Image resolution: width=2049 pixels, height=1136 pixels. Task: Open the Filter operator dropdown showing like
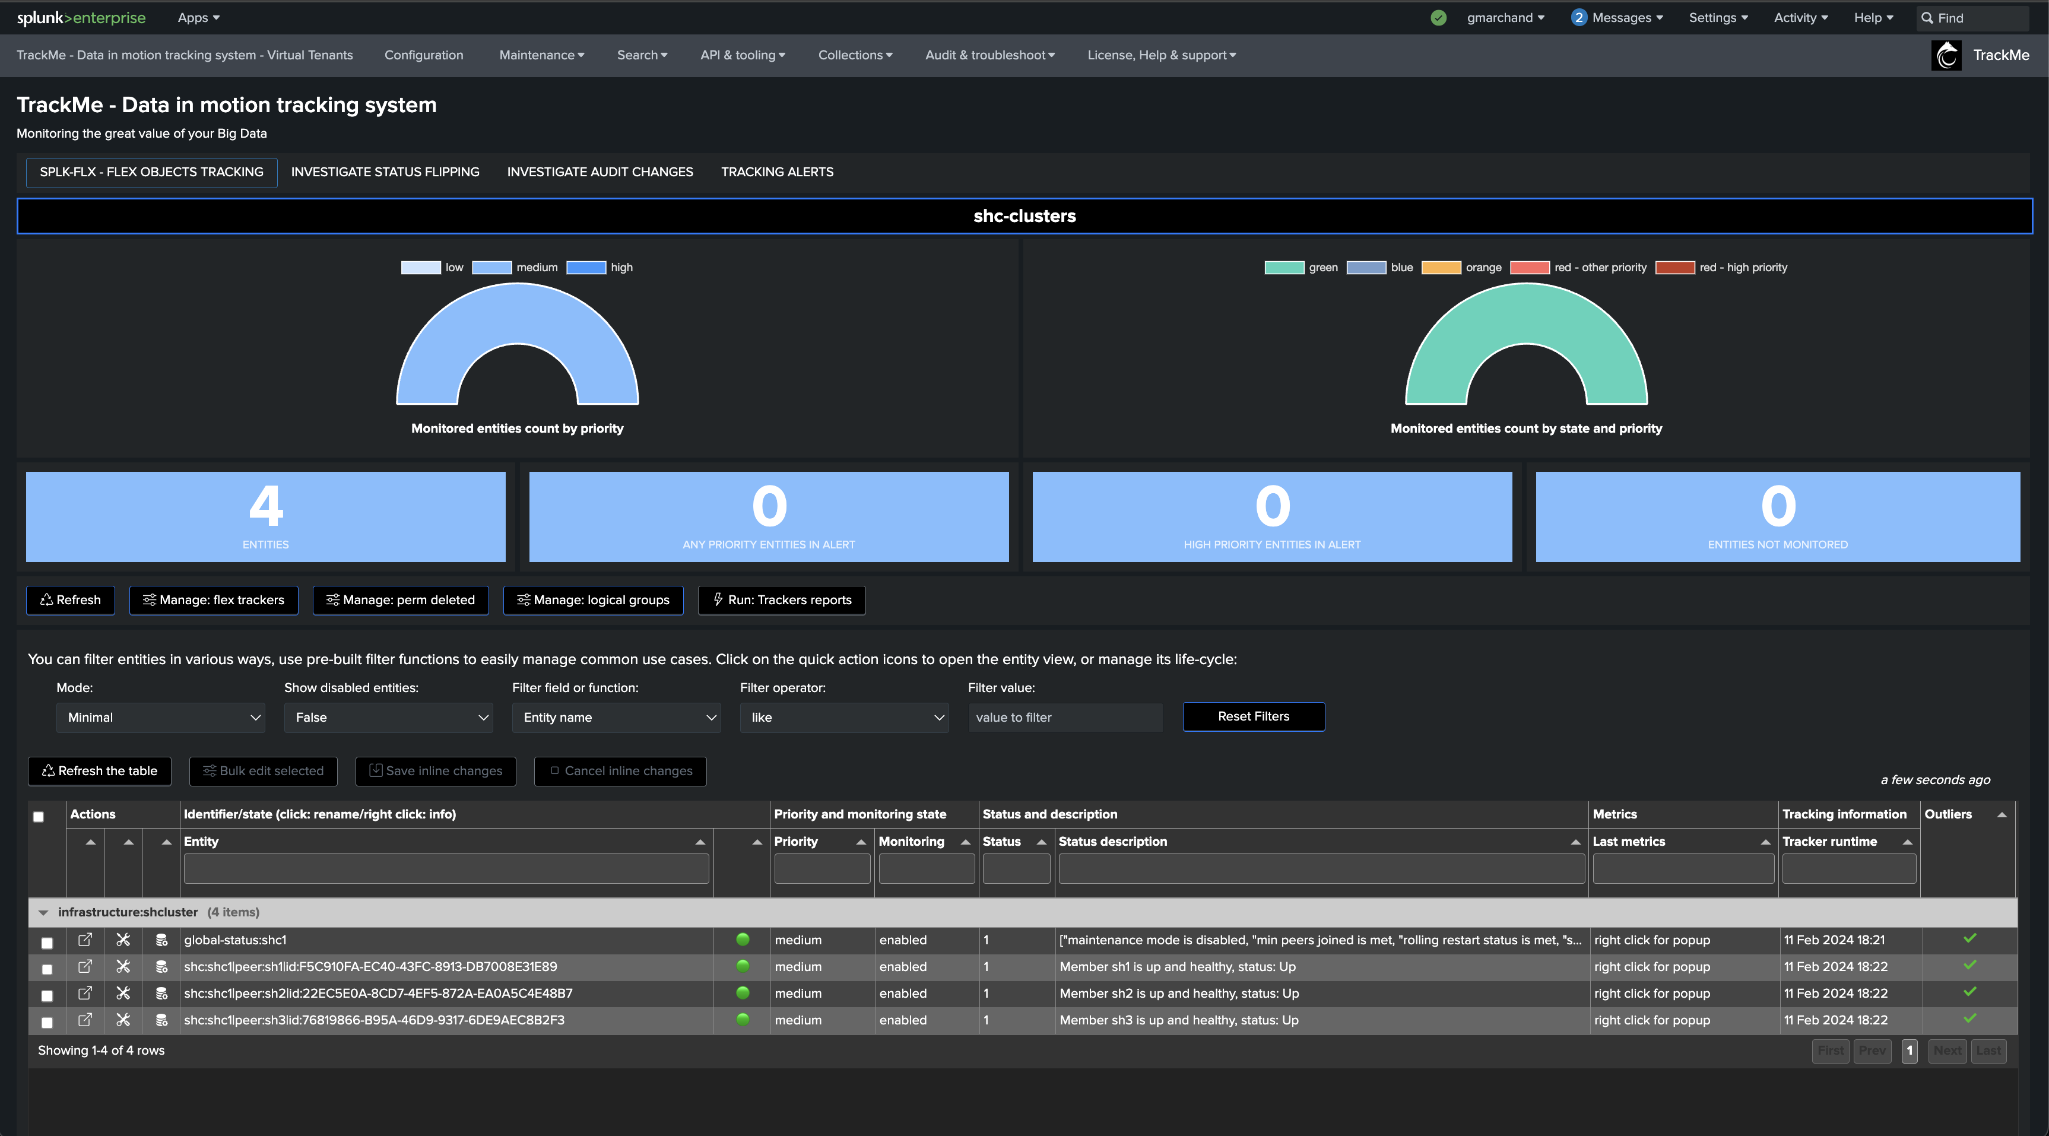[x=844, y=718]
